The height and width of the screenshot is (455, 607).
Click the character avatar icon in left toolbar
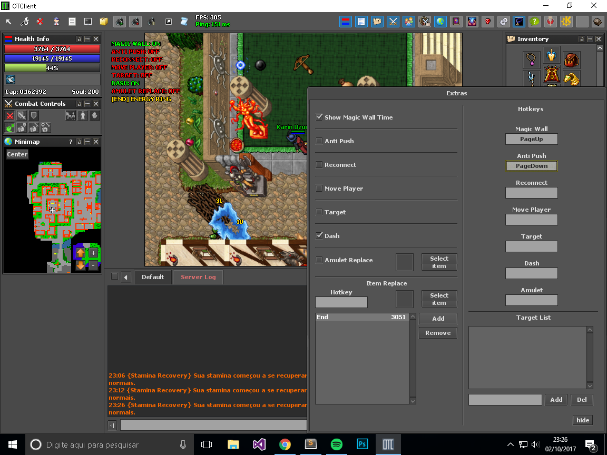pyautogui.click(x=56, y=22)
